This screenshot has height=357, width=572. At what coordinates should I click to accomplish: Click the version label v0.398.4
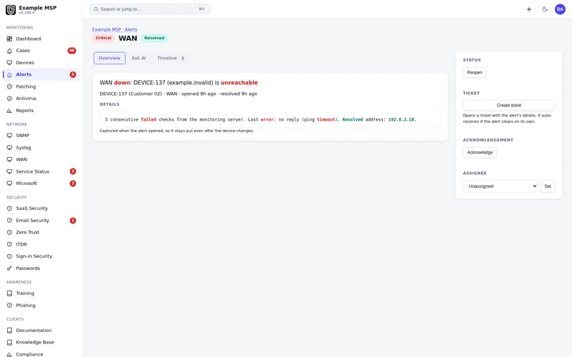(26, 13)
